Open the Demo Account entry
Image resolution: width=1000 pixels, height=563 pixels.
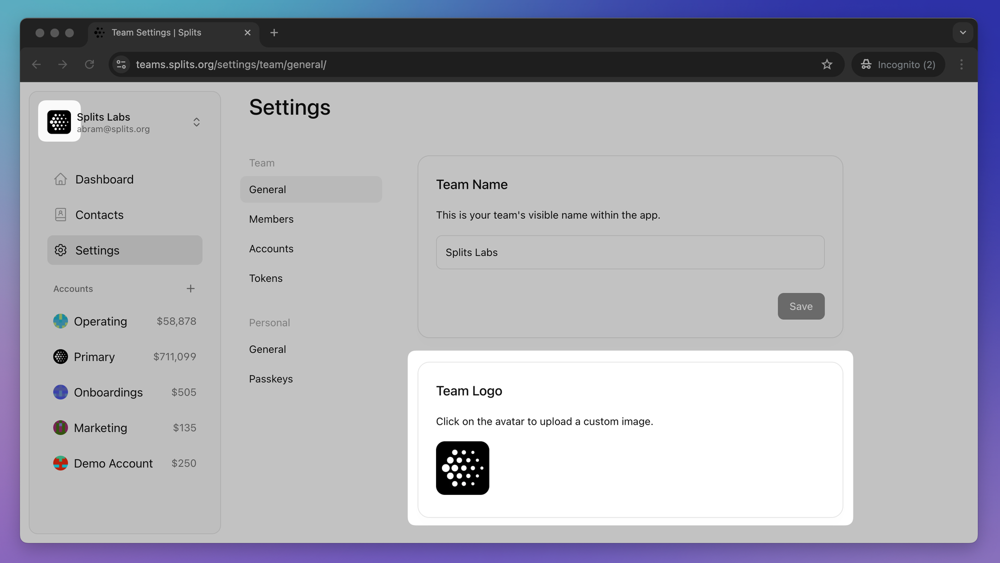(113, 463)
